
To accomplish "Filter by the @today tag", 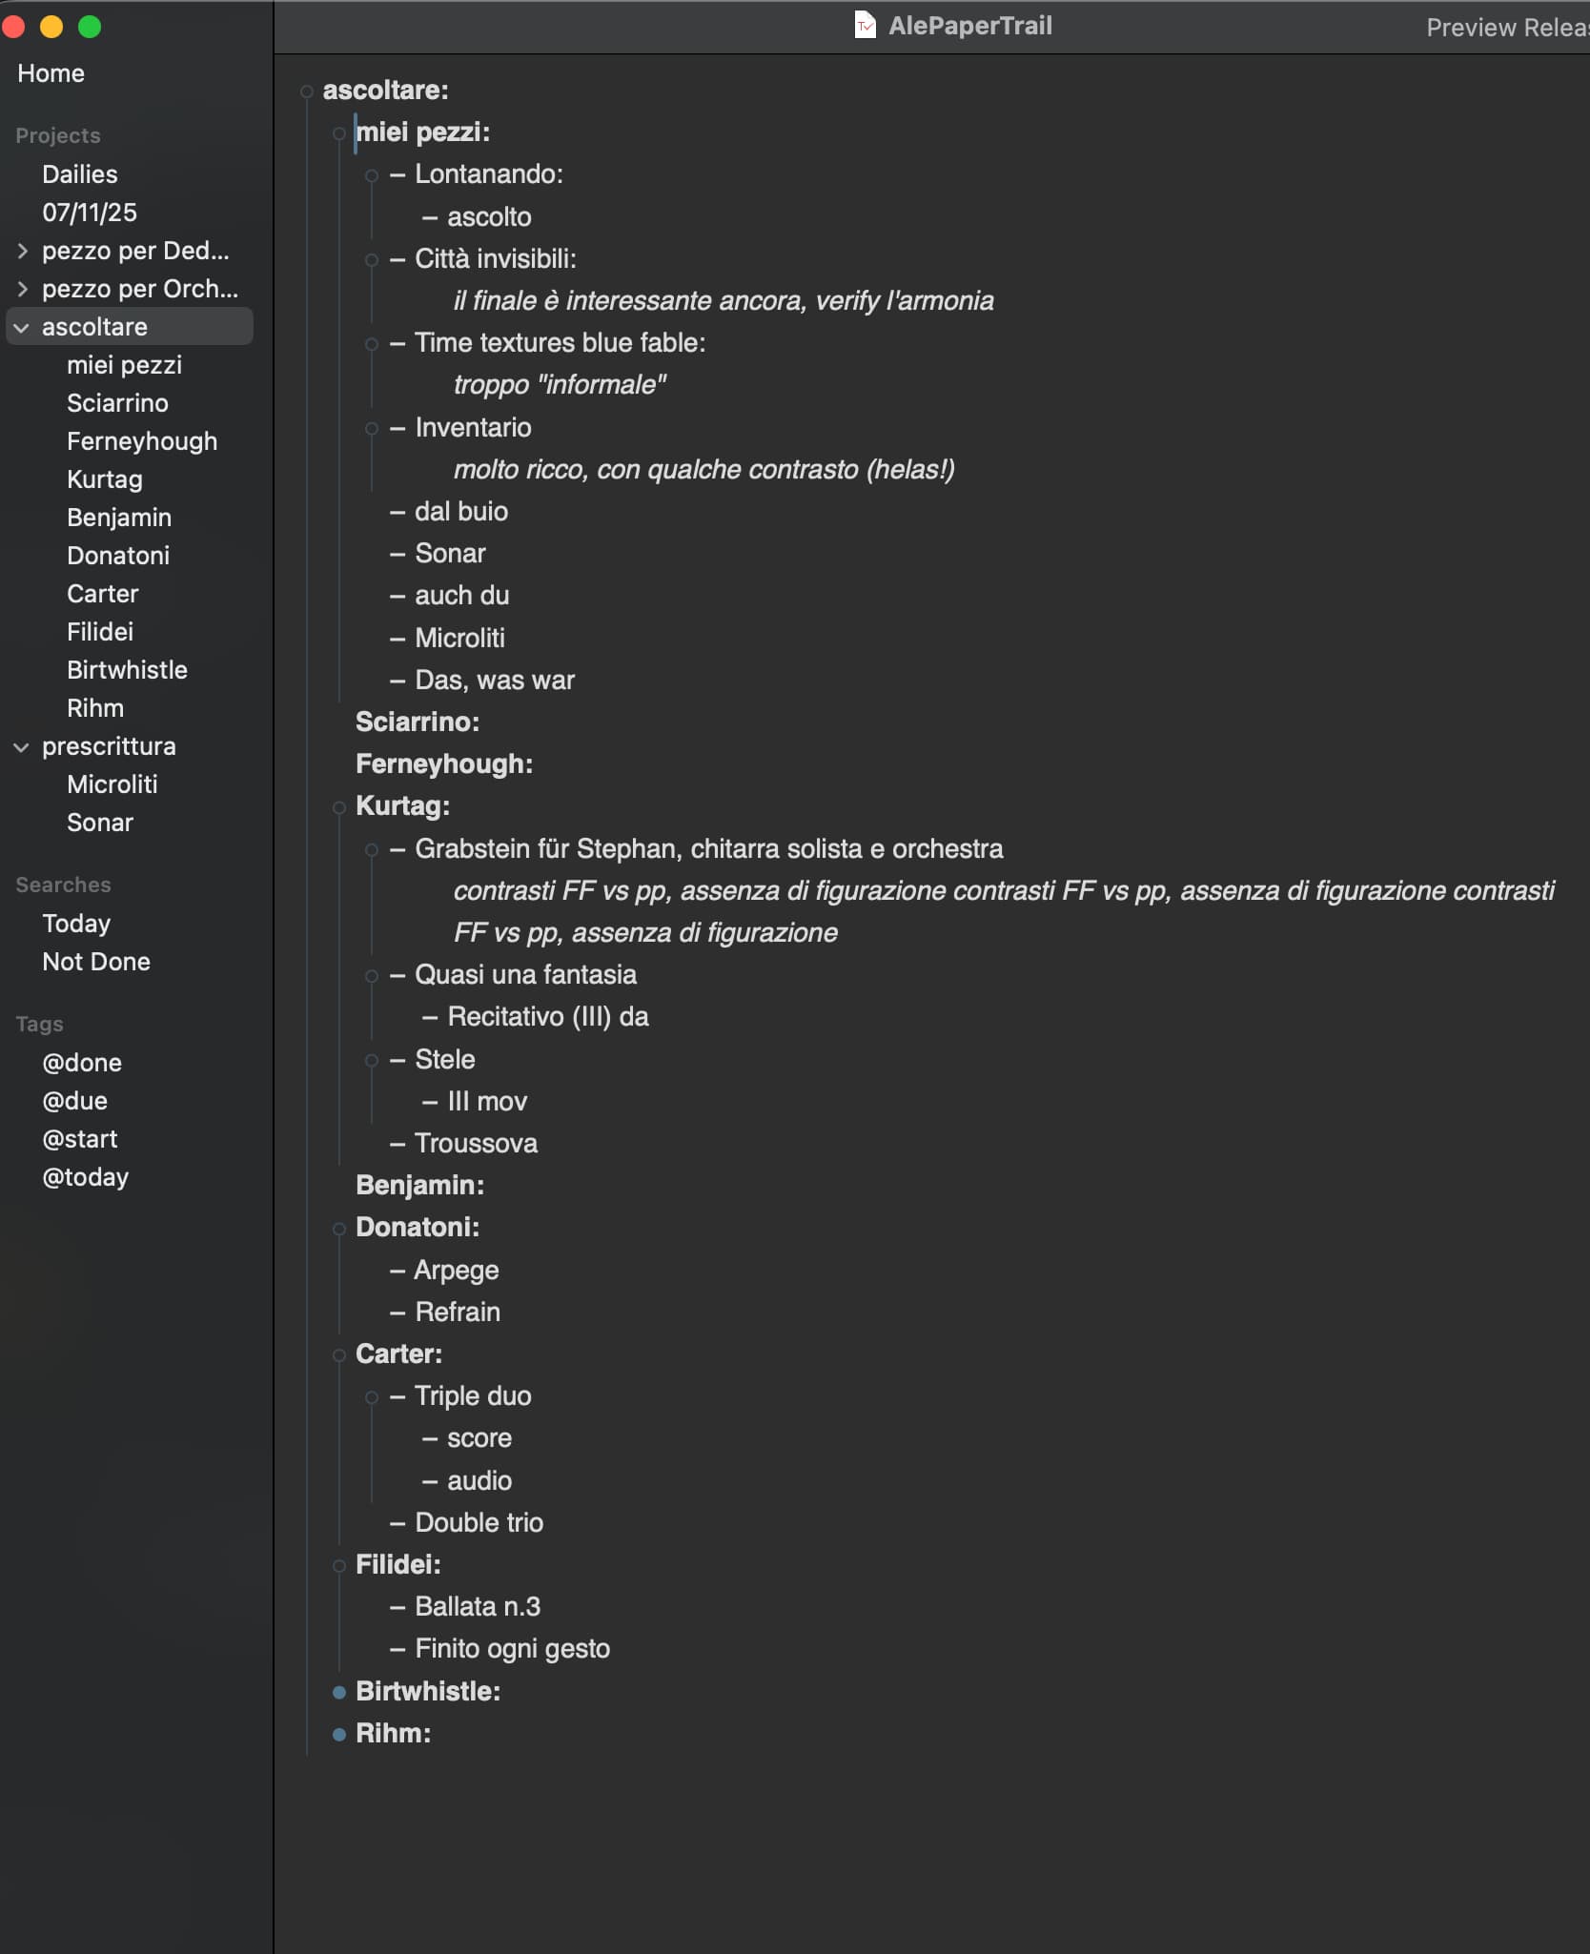I will pyautogui.click(x=85, y=1177).
